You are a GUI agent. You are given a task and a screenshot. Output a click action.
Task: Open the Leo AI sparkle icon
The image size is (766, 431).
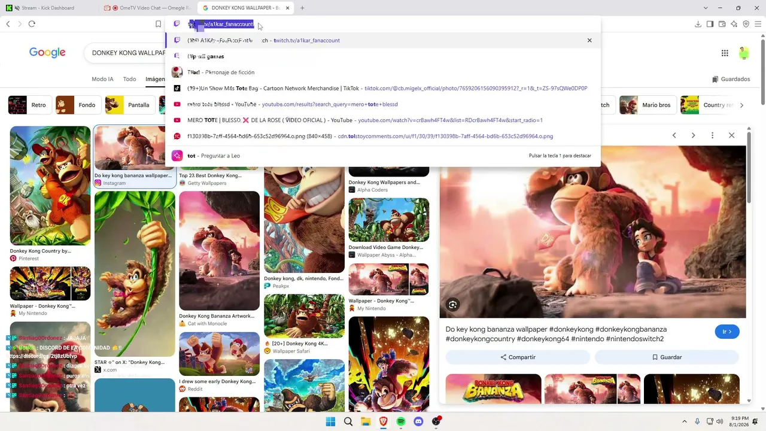coord(734,24)
